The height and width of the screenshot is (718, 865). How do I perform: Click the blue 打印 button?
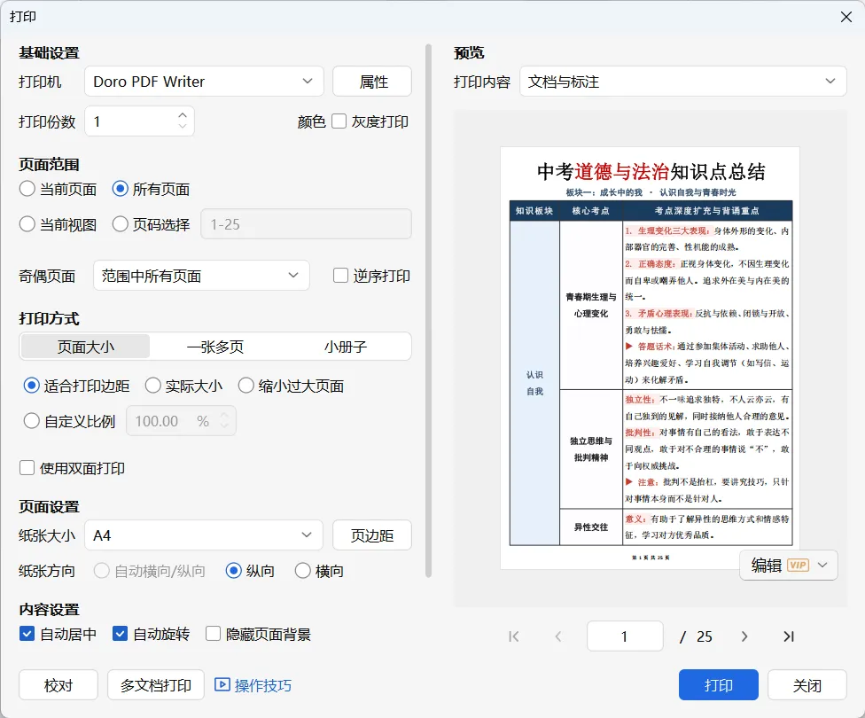click(718, 685)
